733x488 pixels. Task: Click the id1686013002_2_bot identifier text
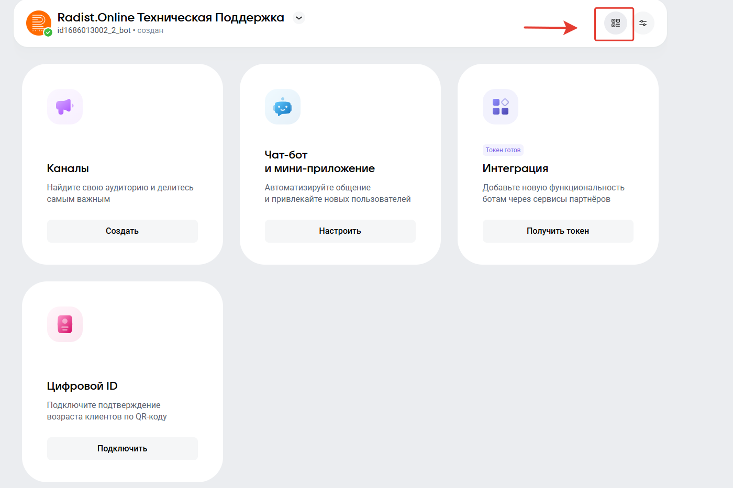click(94, 30)
